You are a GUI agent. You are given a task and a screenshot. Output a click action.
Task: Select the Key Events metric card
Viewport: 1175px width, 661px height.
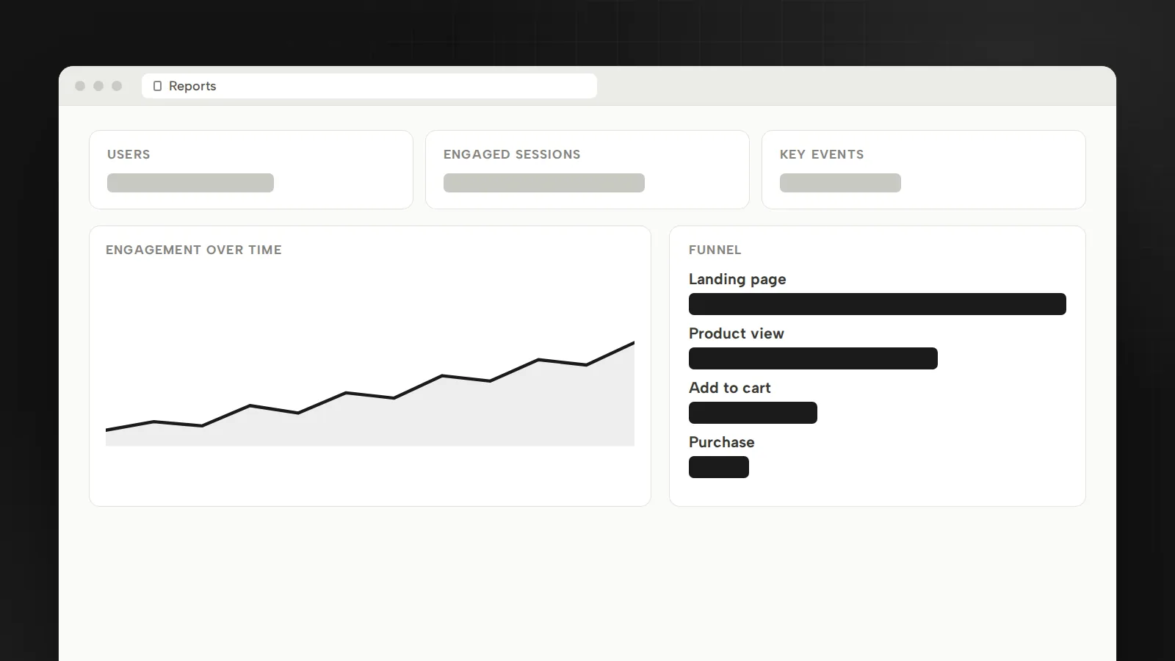(924, 170)
